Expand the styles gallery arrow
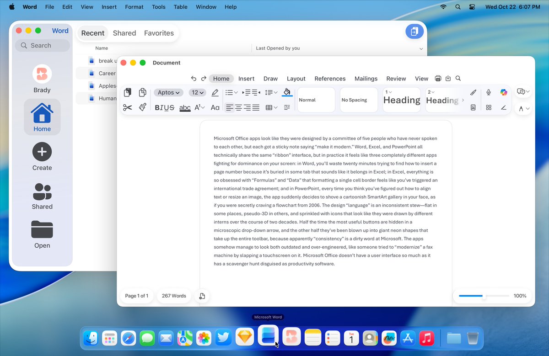The image size is (549, 356). point(463,100)
